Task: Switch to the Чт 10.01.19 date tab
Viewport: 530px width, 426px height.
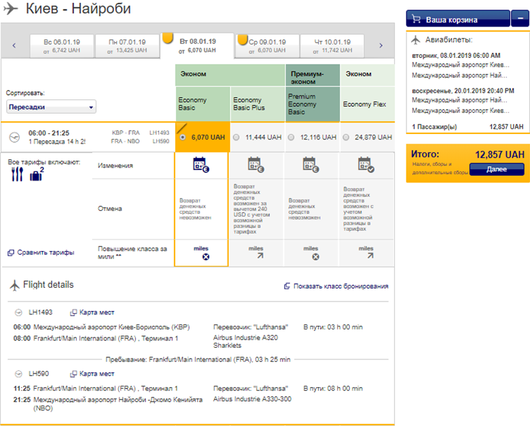Action: tap(332, 45)
